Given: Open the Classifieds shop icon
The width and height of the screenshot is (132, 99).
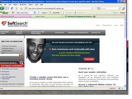Looking at the screenshot, I should tap(50, 13).
